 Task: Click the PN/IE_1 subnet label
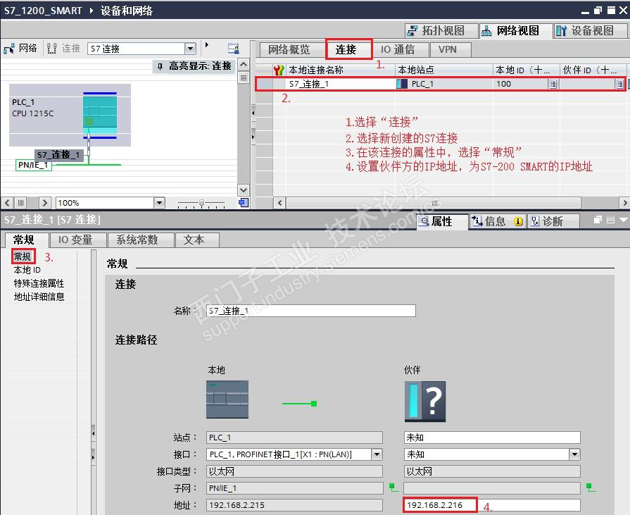34,165
